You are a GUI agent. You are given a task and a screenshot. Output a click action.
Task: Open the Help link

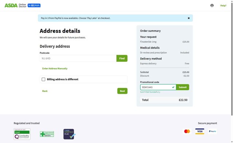coord(223,5)
